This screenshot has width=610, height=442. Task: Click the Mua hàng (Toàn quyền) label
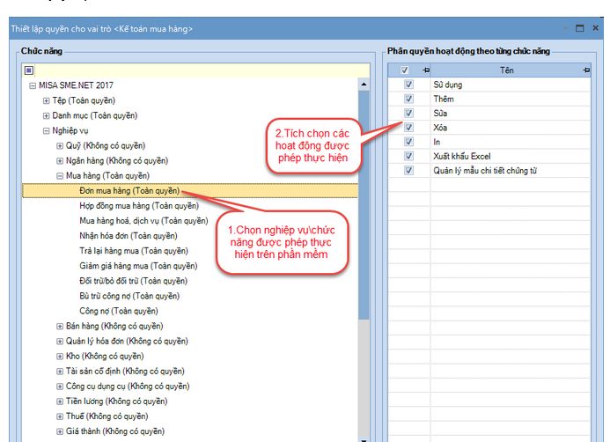107,176
